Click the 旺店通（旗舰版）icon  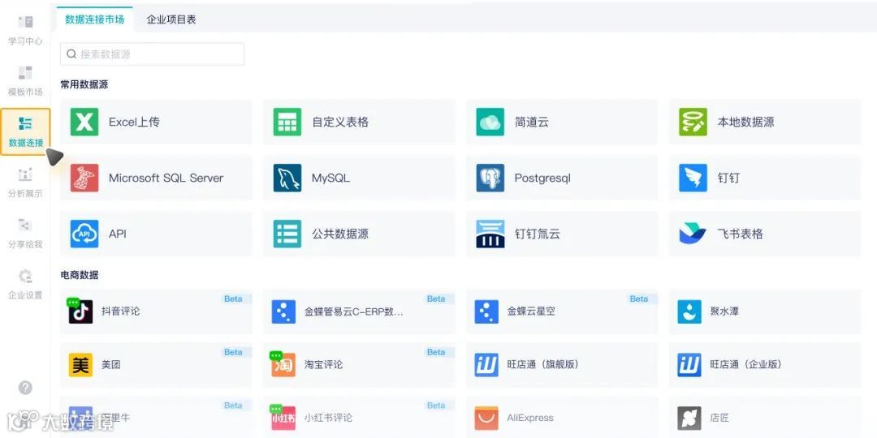coord(486,365)
